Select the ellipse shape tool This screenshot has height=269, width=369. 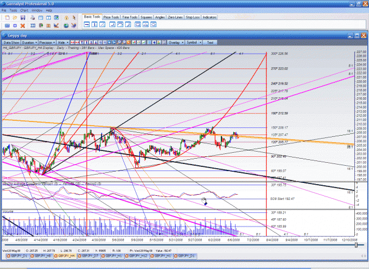153,24
